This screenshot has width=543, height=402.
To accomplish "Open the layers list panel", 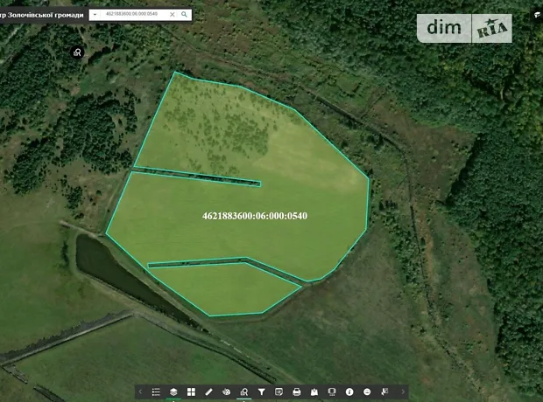I will point(173,392).
